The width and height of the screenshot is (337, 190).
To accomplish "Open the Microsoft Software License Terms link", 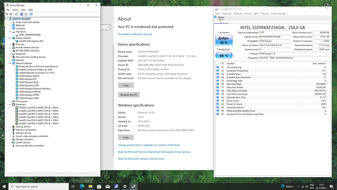I will click(x=141, y=159).
